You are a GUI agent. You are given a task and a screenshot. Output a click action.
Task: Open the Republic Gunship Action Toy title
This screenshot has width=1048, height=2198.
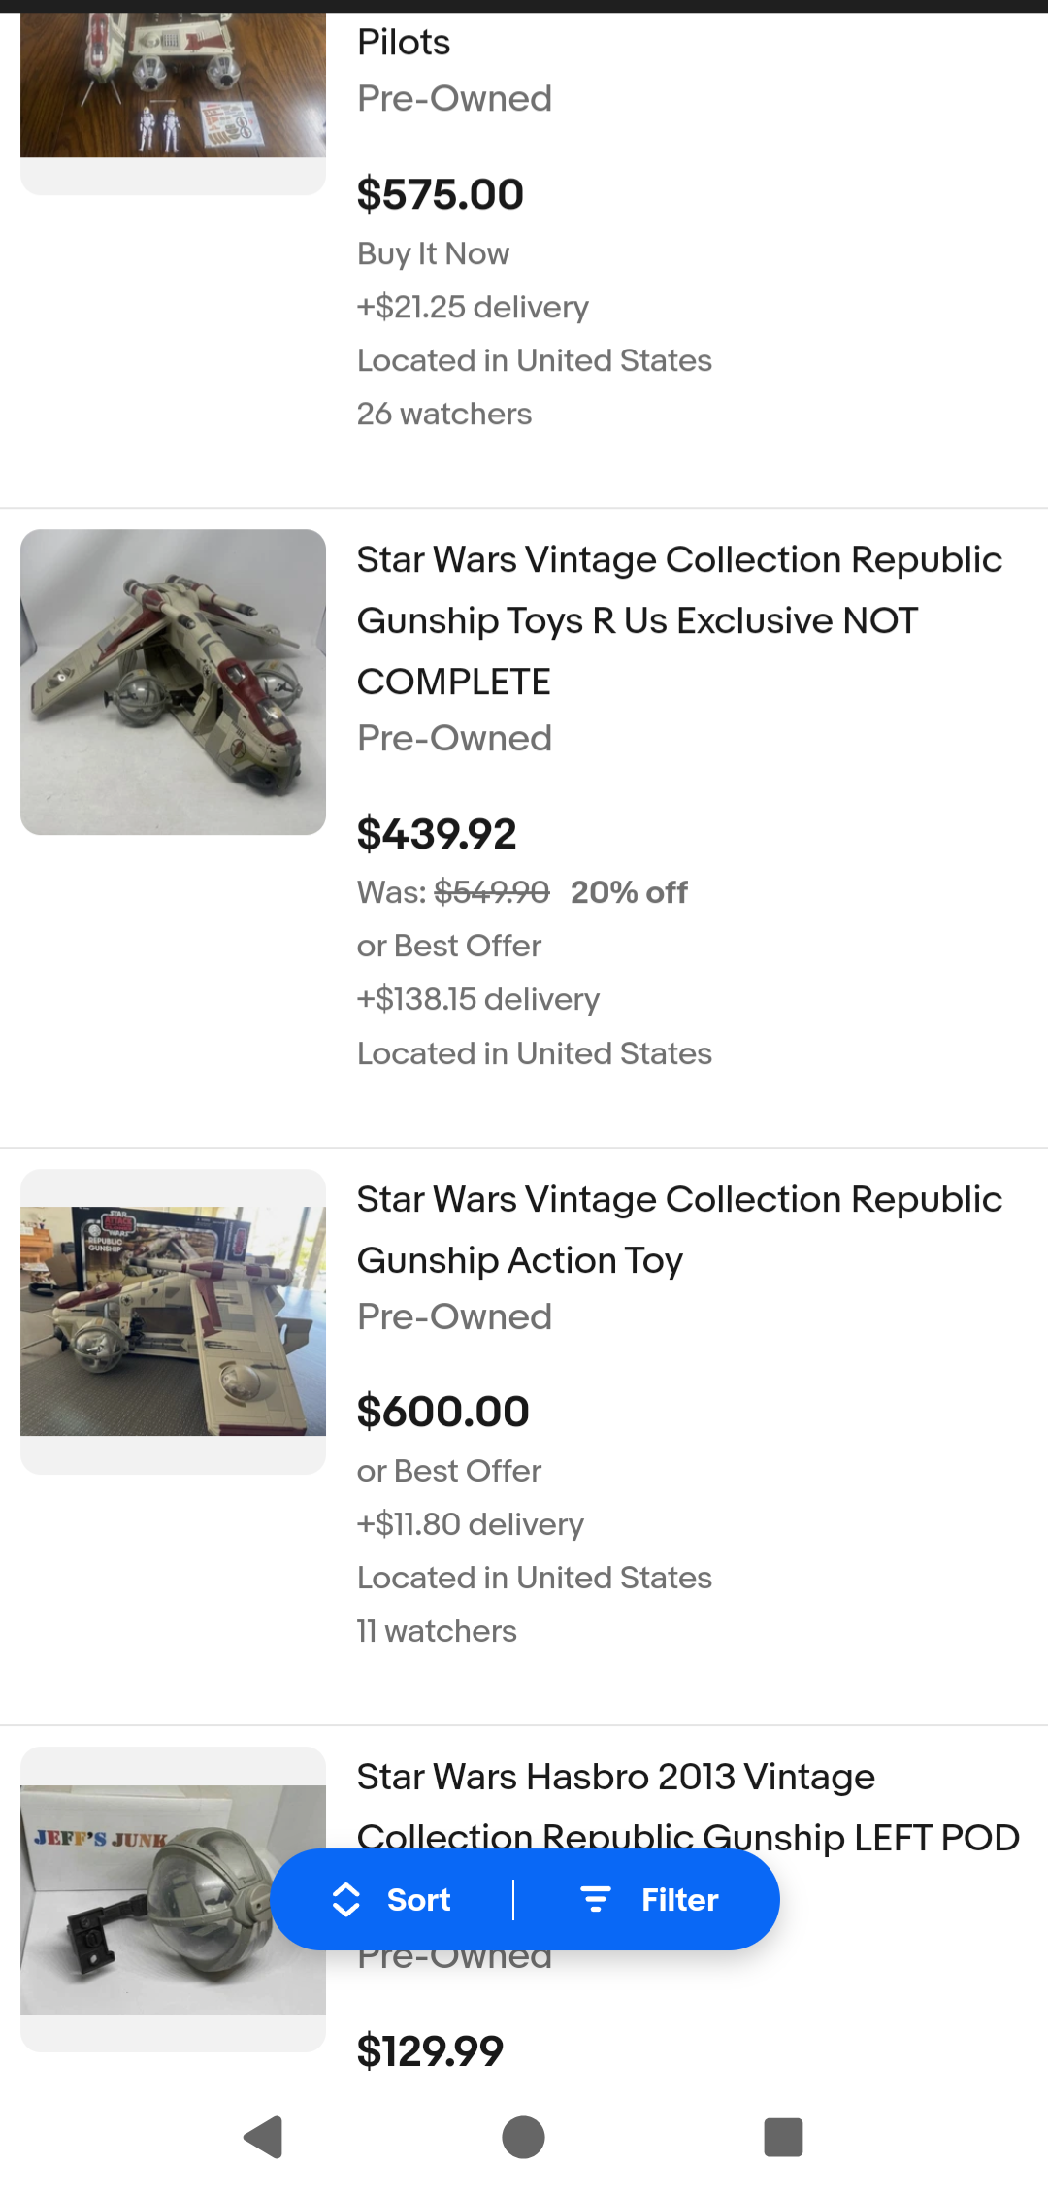679,1229
